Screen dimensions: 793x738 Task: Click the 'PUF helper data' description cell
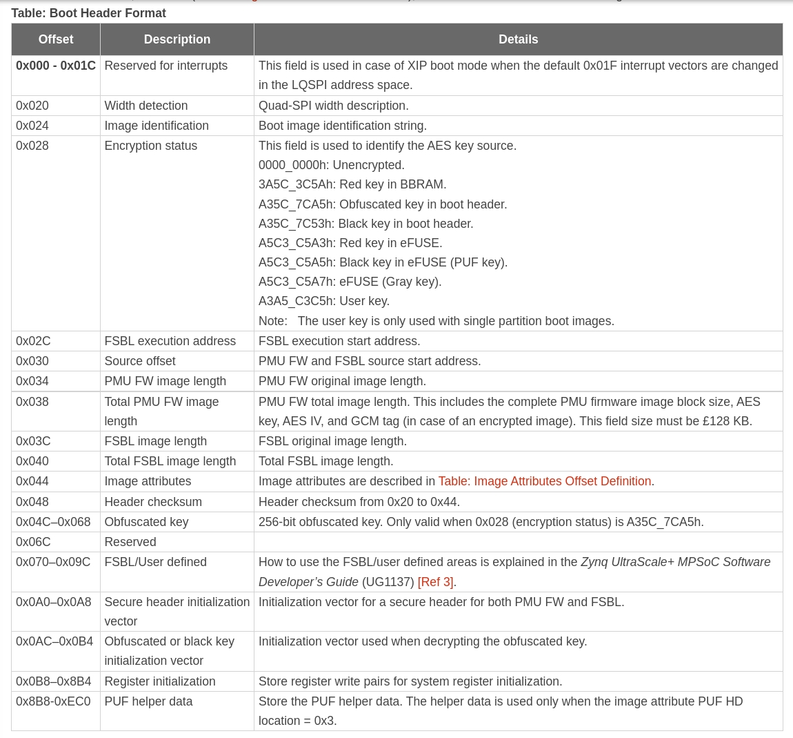click(x=148, y=701)
